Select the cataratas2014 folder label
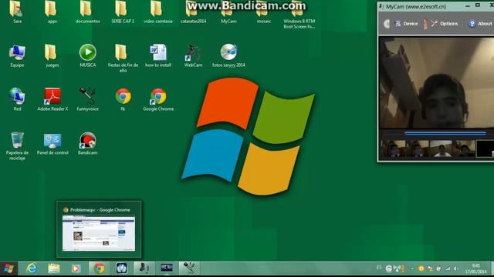This screenshot has height=277, width=494. point(193,22)
